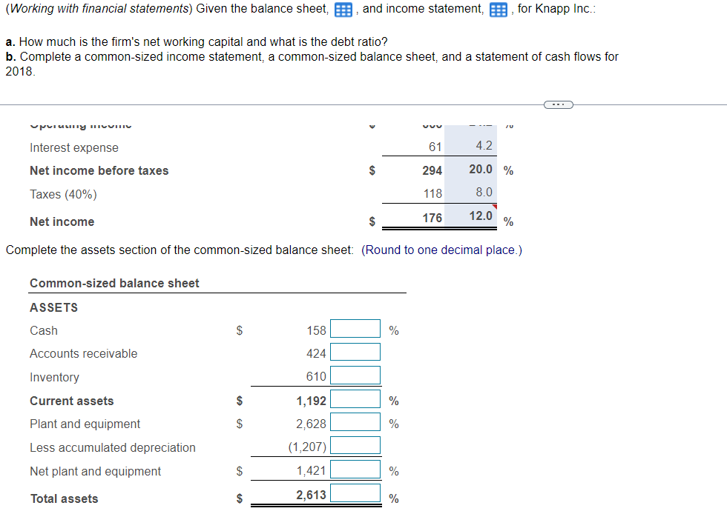
Task: Select the Net plant and equipment percentage field
Action: click(355, 469)
